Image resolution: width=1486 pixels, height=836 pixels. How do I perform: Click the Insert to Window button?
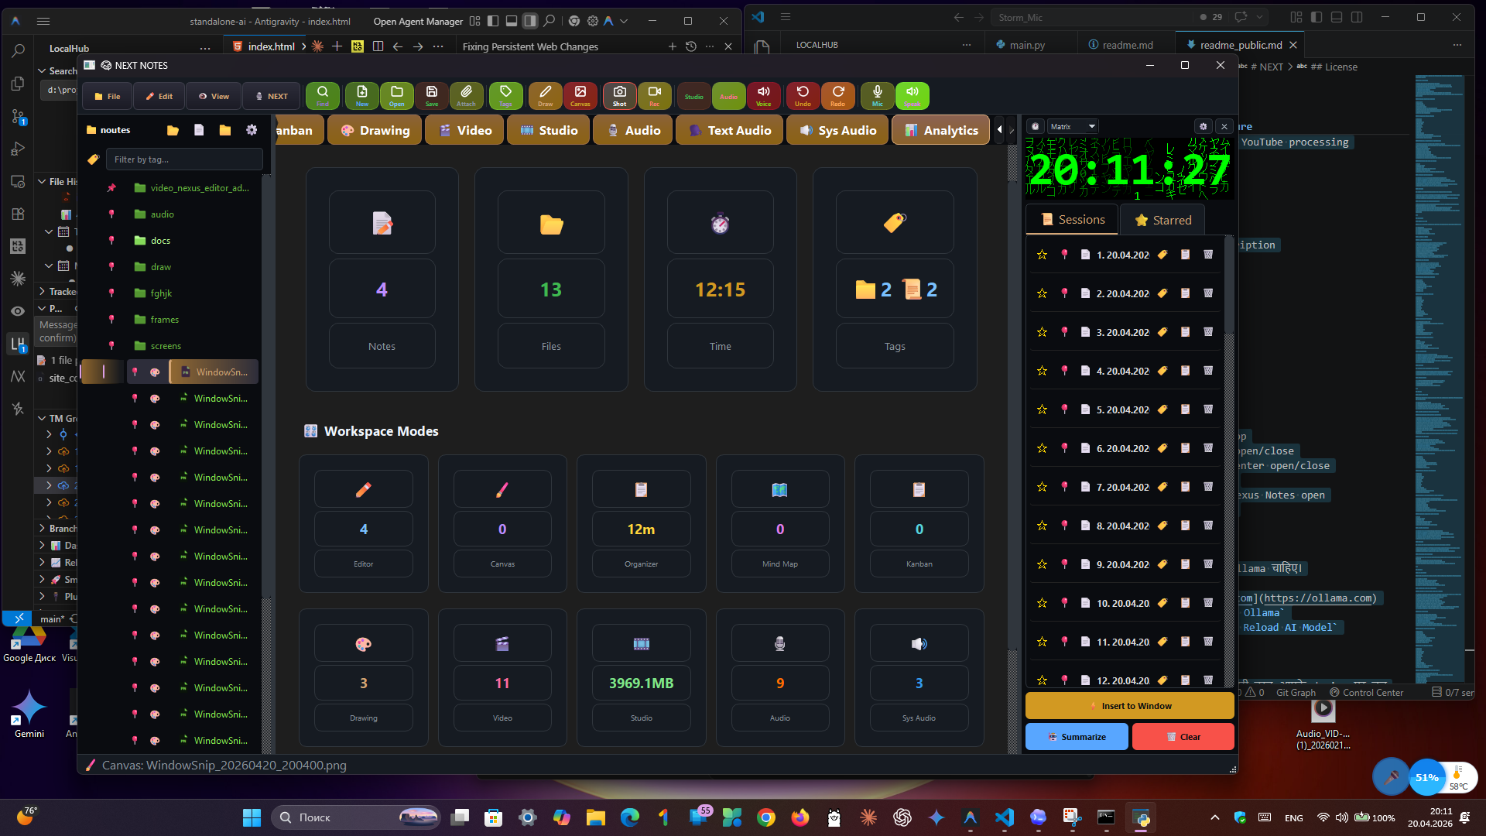1130,706
